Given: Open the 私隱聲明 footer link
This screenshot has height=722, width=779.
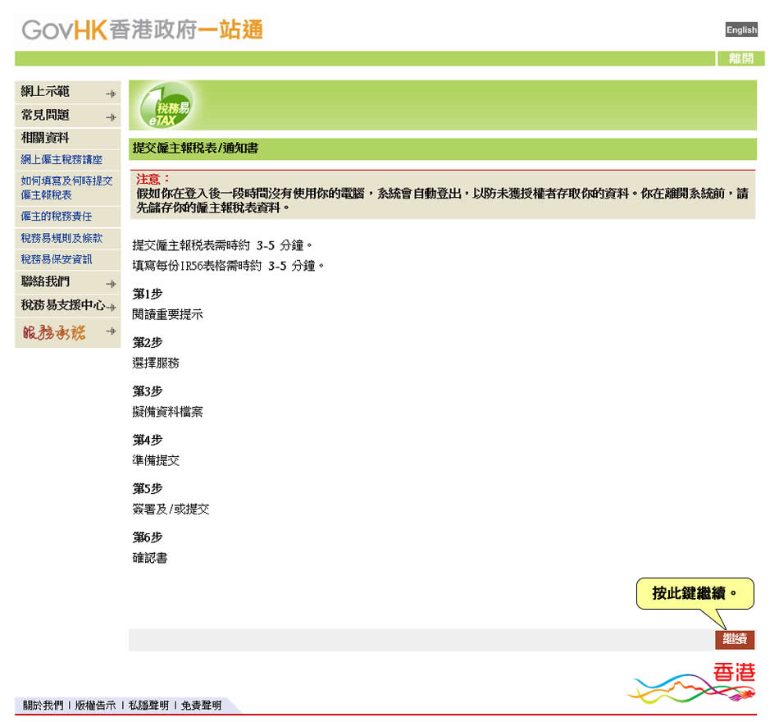Looking at the screenshot, I should pos(148,705).
